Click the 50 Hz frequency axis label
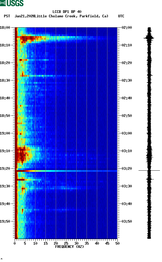This screenshot has height=262, width=162. pyautogui.click(x=117, y=243)
